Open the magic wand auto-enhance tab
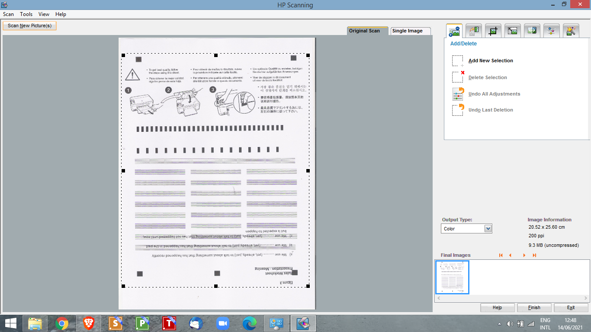This screenshot has width=591, height=332. [571, 31]
